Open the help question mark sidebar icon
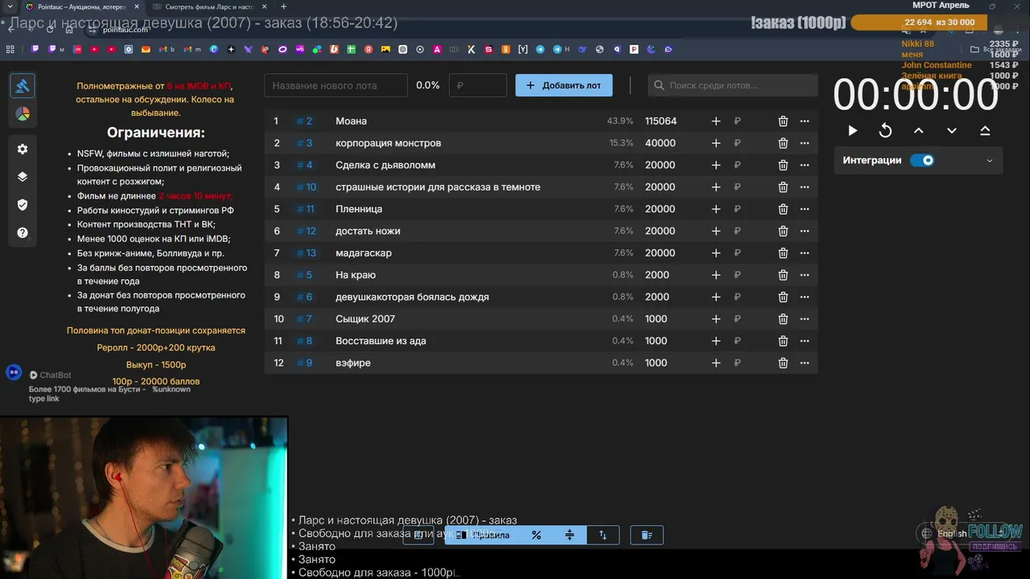 [23, 233]
